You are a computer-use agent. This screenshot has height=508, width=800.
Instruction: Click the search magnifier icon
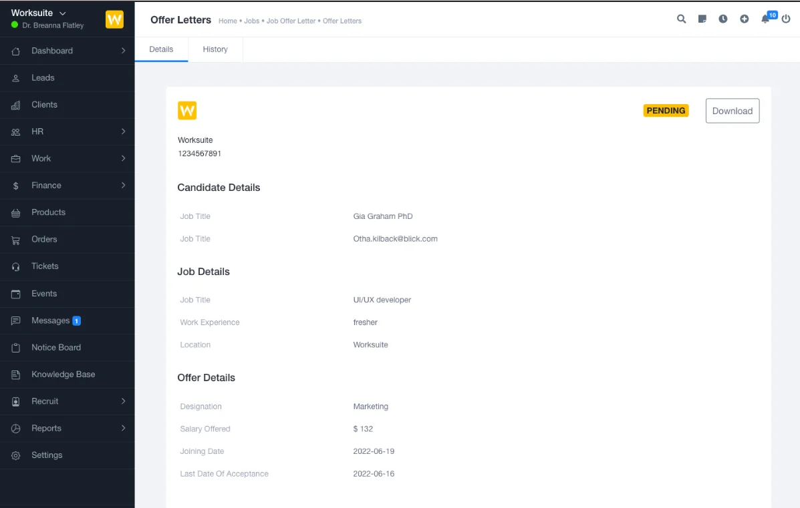(x=681, y=19)
